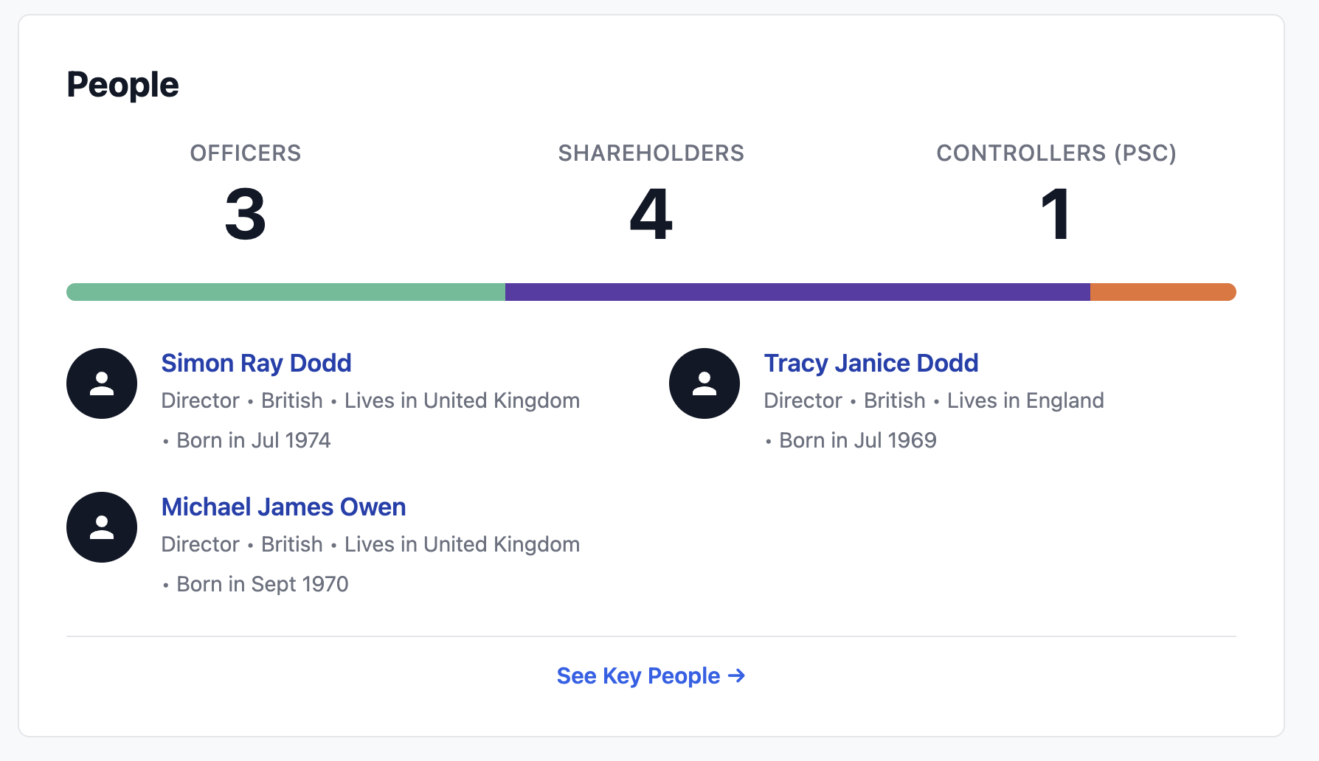This screenshot has width=1319, height=761.
Task: Click Tracy's "Lives in England" detail text
Action: [x=1025, y=400]
